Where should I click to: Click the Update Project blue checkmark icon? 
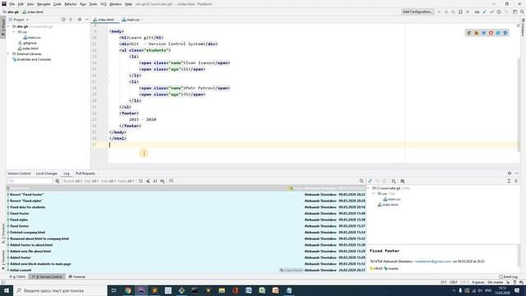484,12
